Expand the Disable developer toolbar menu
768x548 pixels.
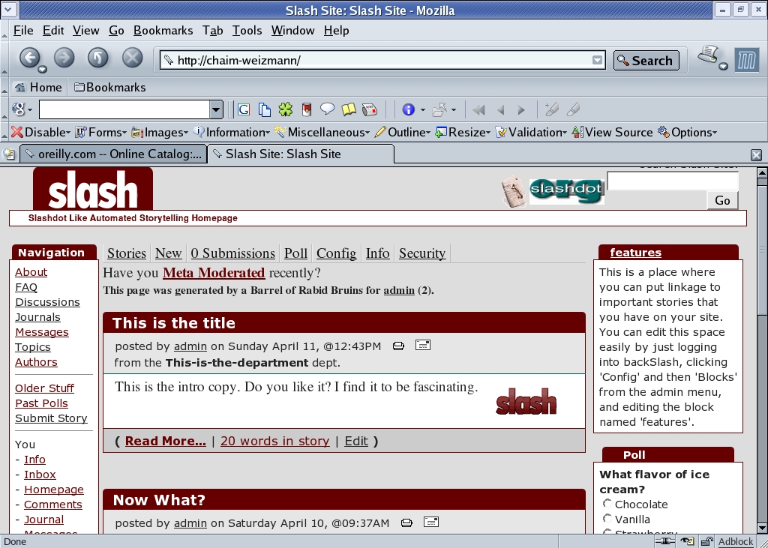point(40,132)
